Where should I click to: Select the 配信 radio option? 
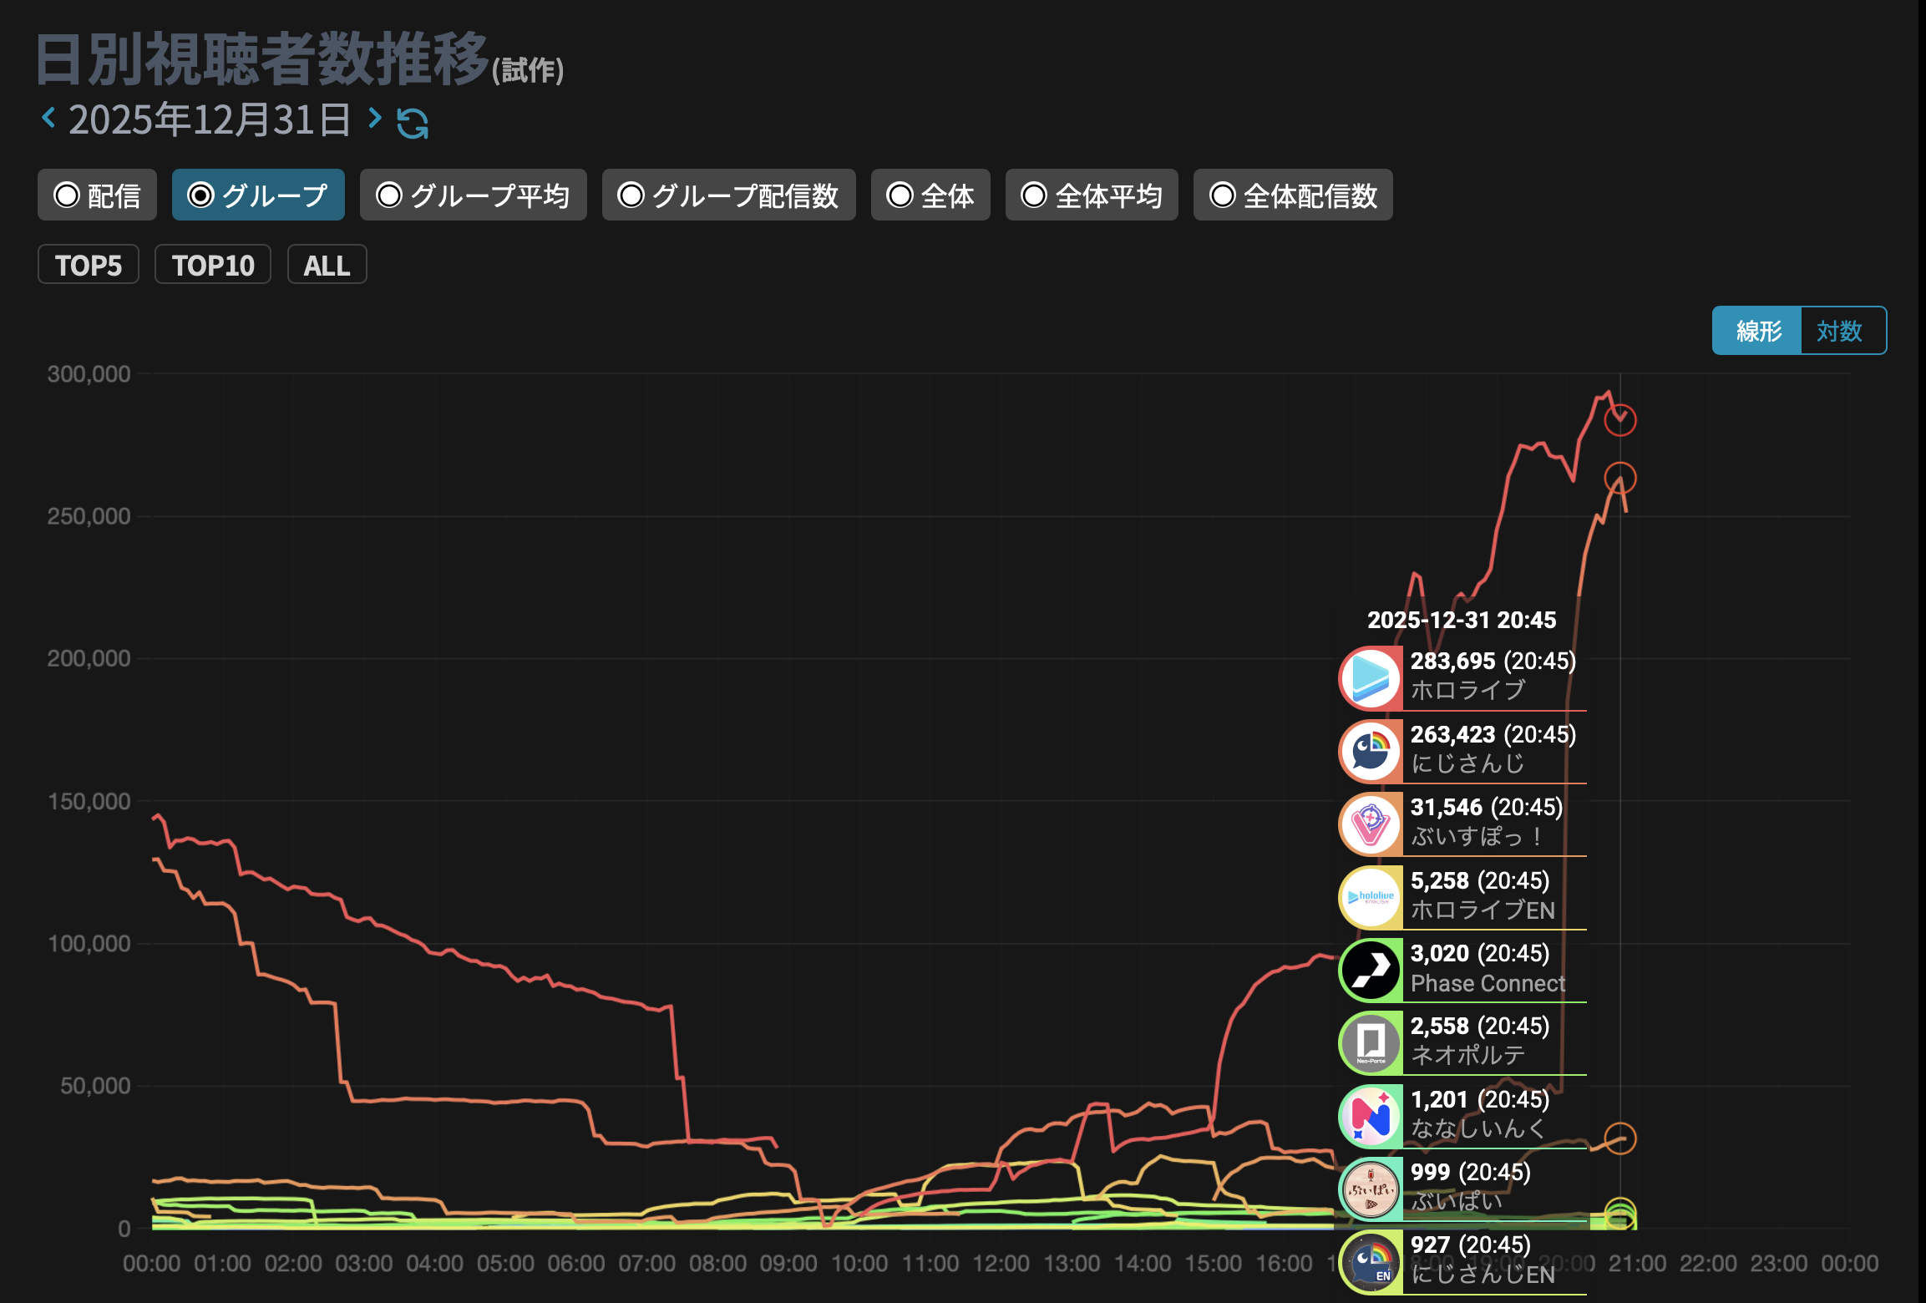pos(97,195)
